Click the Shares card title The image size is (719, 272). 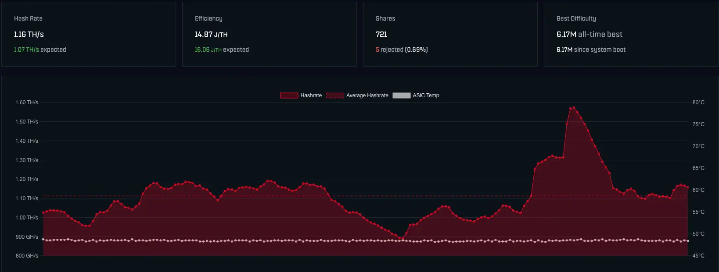pos(385,18)
